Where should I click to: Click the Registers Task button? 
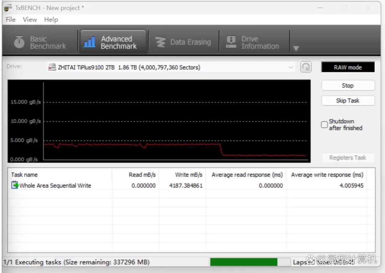click(348, 158)
